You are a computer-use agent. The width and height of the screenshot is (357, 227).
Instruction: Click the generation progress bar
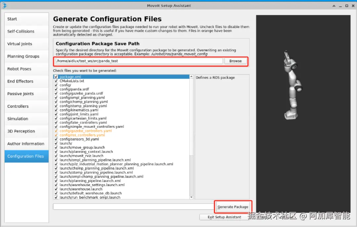(x=134, y=207)
